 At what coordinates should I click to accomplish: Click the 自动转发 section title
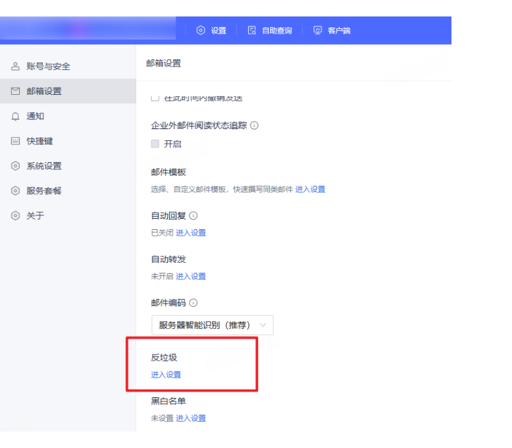(168, 260)
